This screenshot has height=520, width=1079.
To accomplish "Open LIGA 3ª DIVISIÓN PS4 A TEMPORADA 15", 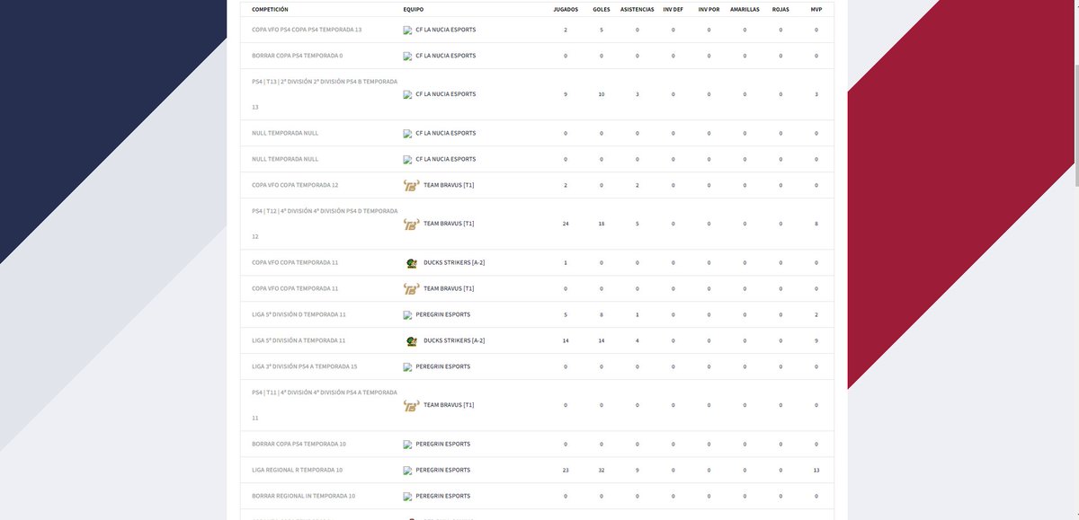I will tap(304, 366).
